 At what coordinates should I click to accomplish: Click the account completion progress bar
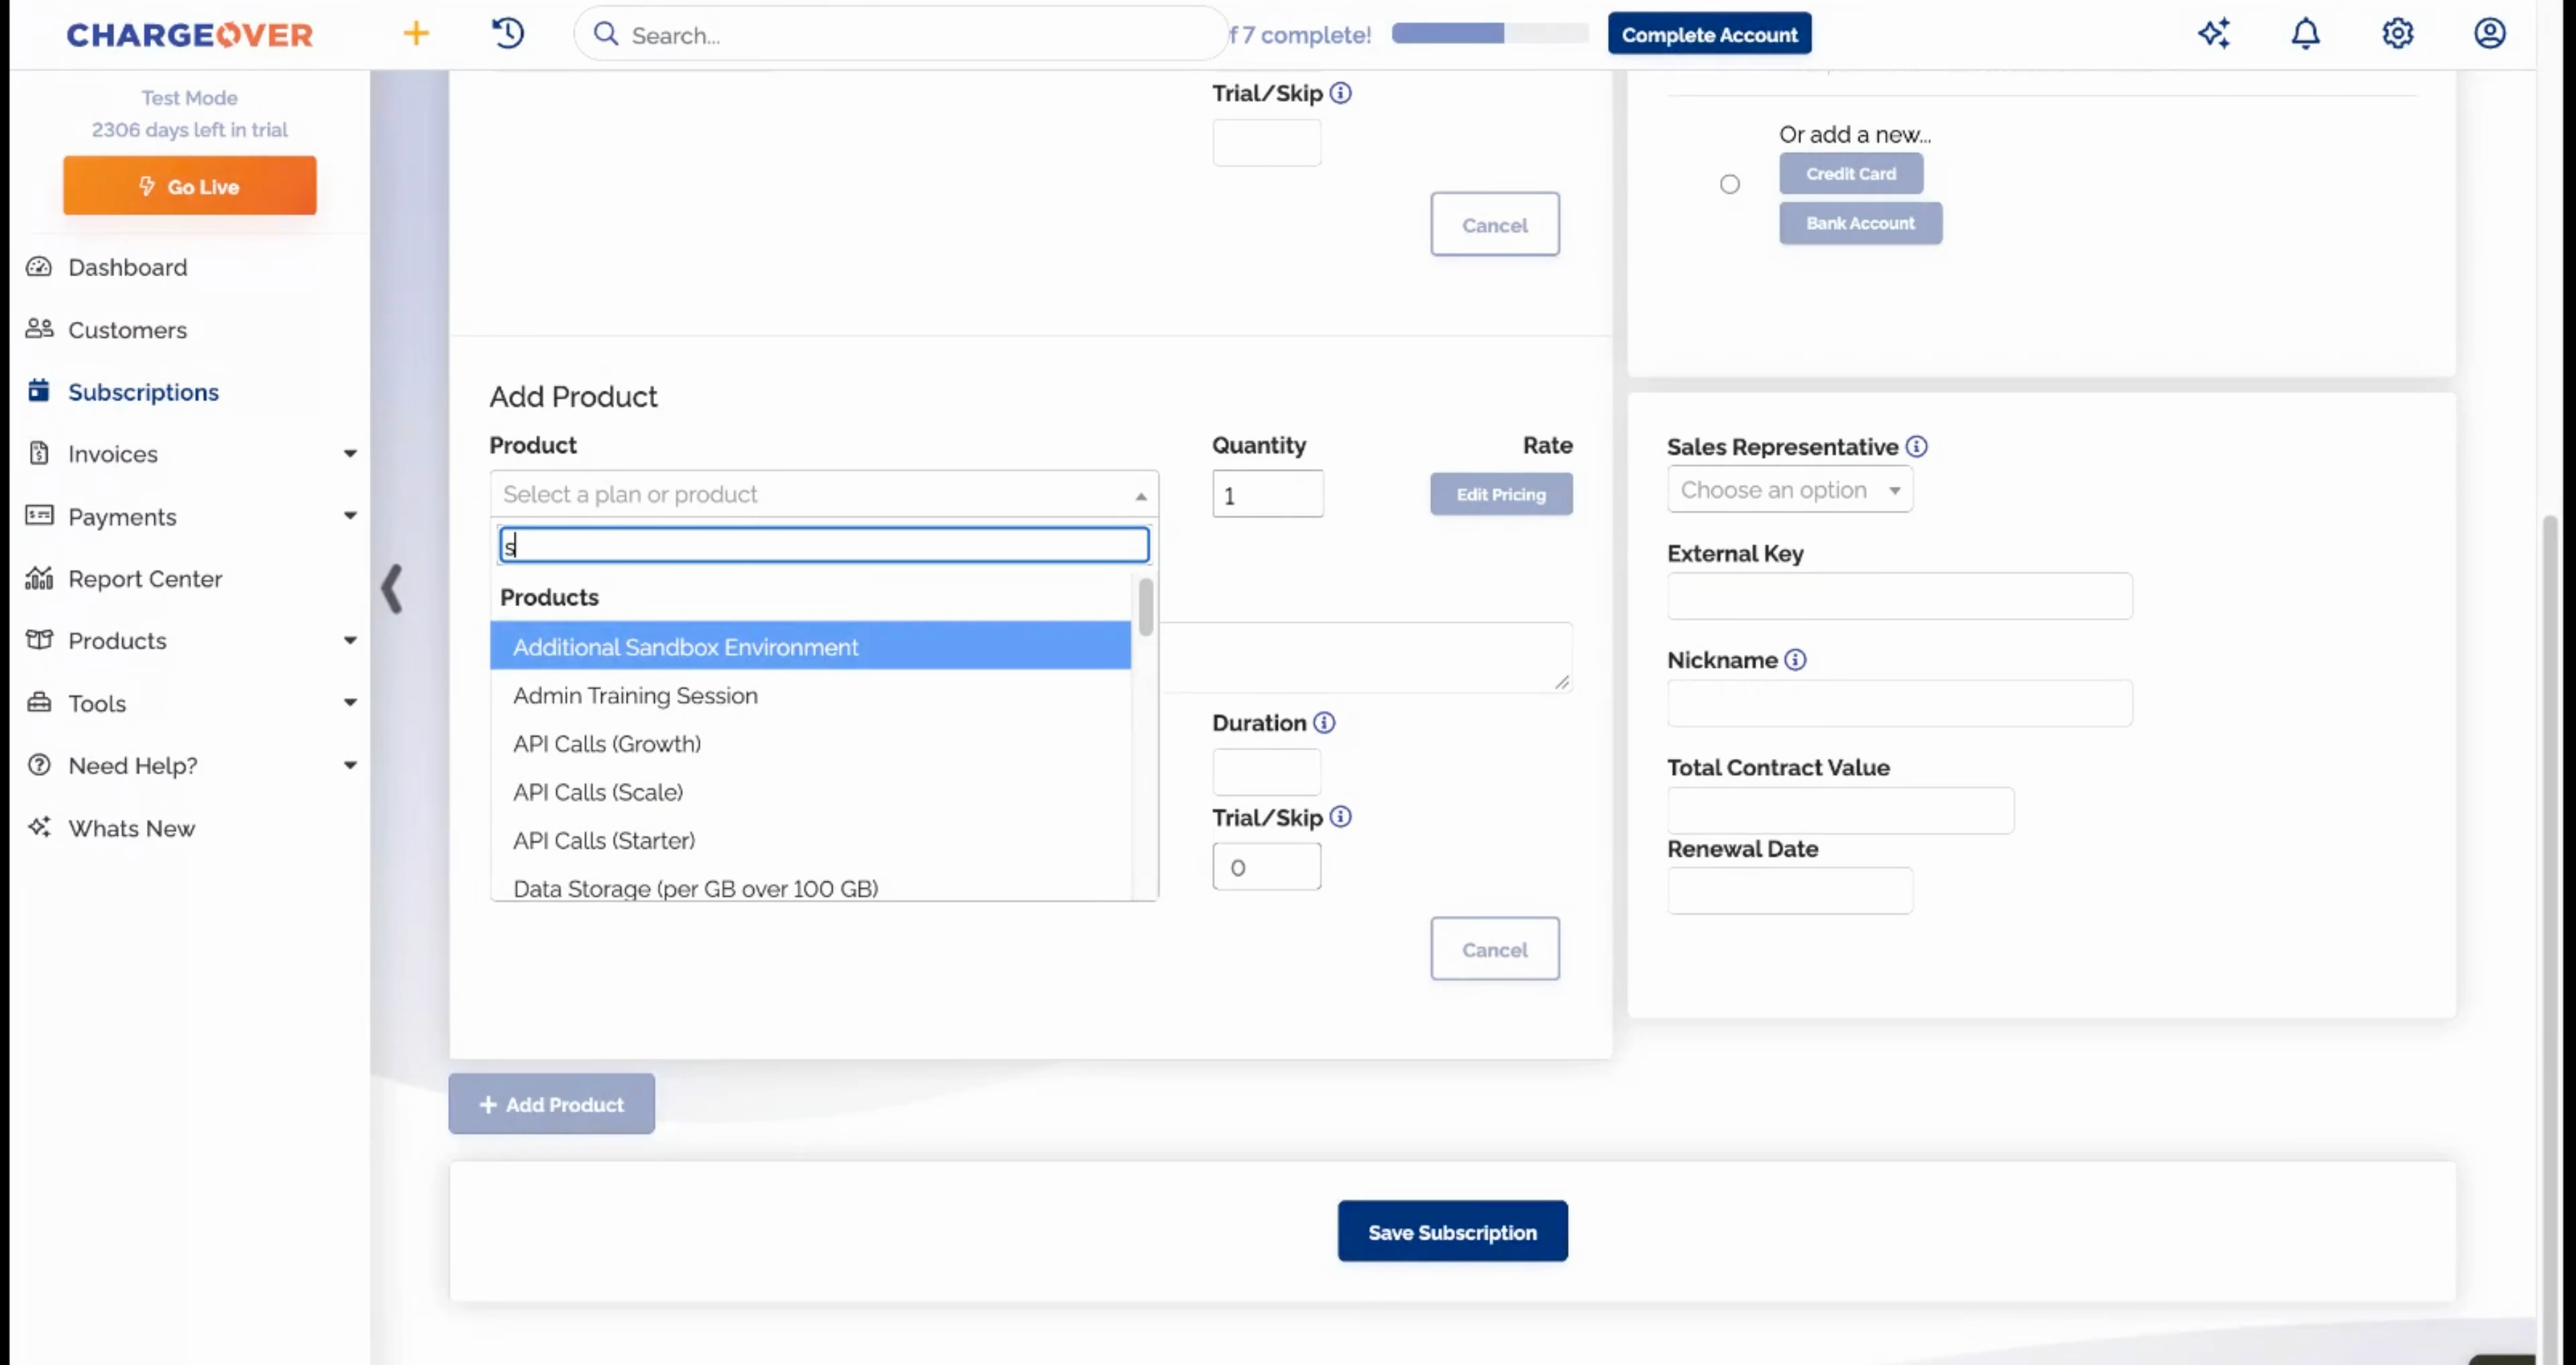[1489, 33]
